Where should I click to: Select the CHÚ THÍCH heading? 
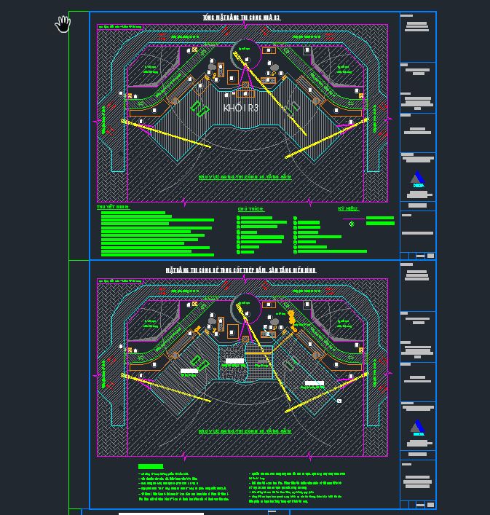coord(250,209)
